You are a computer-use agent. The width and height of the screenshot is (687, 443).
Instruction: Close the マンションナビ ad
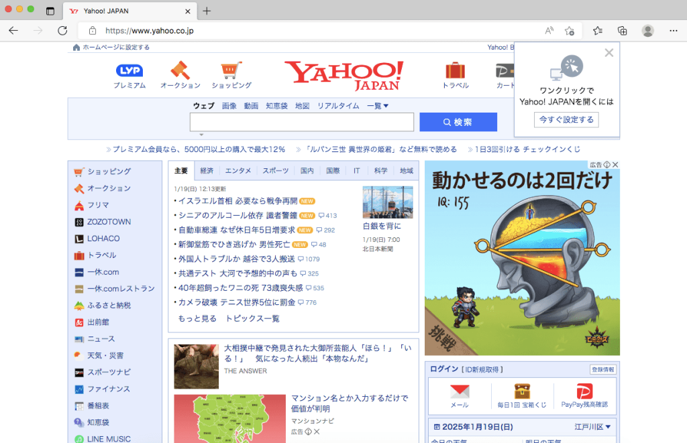pyautogui.click(x=317, y=432)
